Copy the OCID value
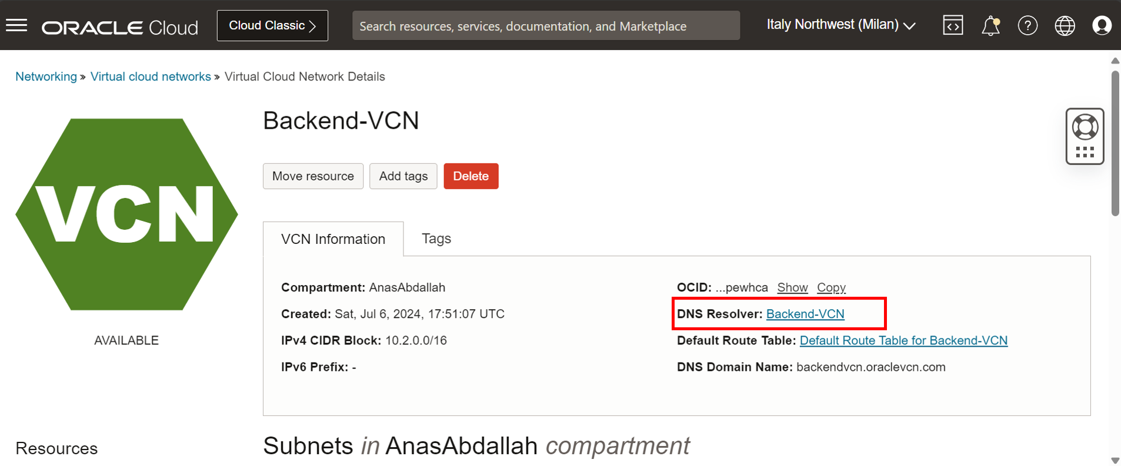Screen dimensions: 1121x466 (x=831, y=287)
